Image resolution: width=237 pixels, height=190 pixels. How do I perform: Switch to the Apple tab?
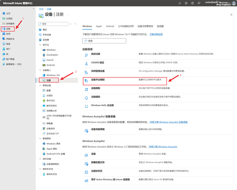[99, 26]
